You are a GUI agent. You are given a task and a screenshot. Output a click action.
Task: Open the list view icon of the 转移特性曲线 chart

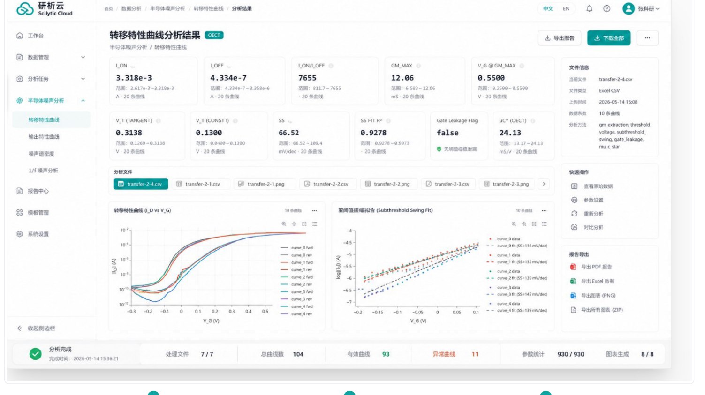pos(315,224)
